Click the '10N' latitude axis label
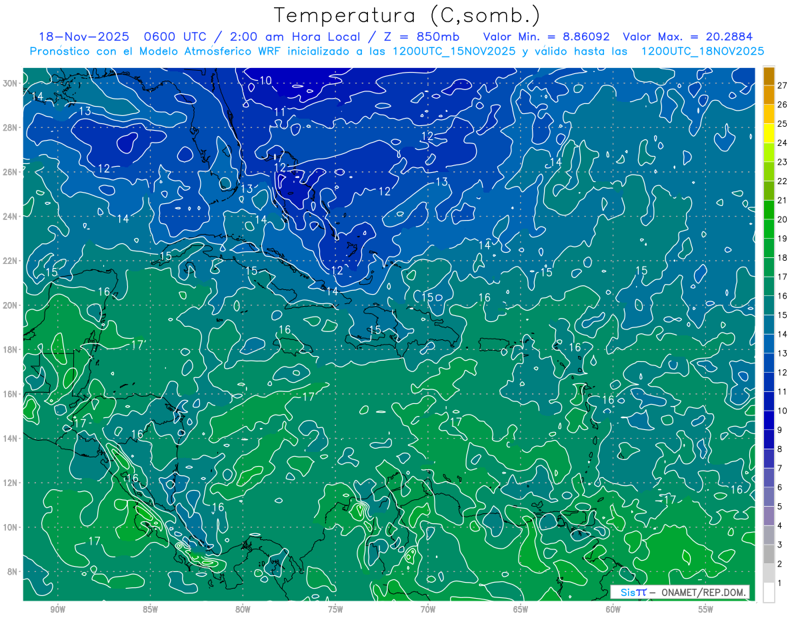 point(10,527)
